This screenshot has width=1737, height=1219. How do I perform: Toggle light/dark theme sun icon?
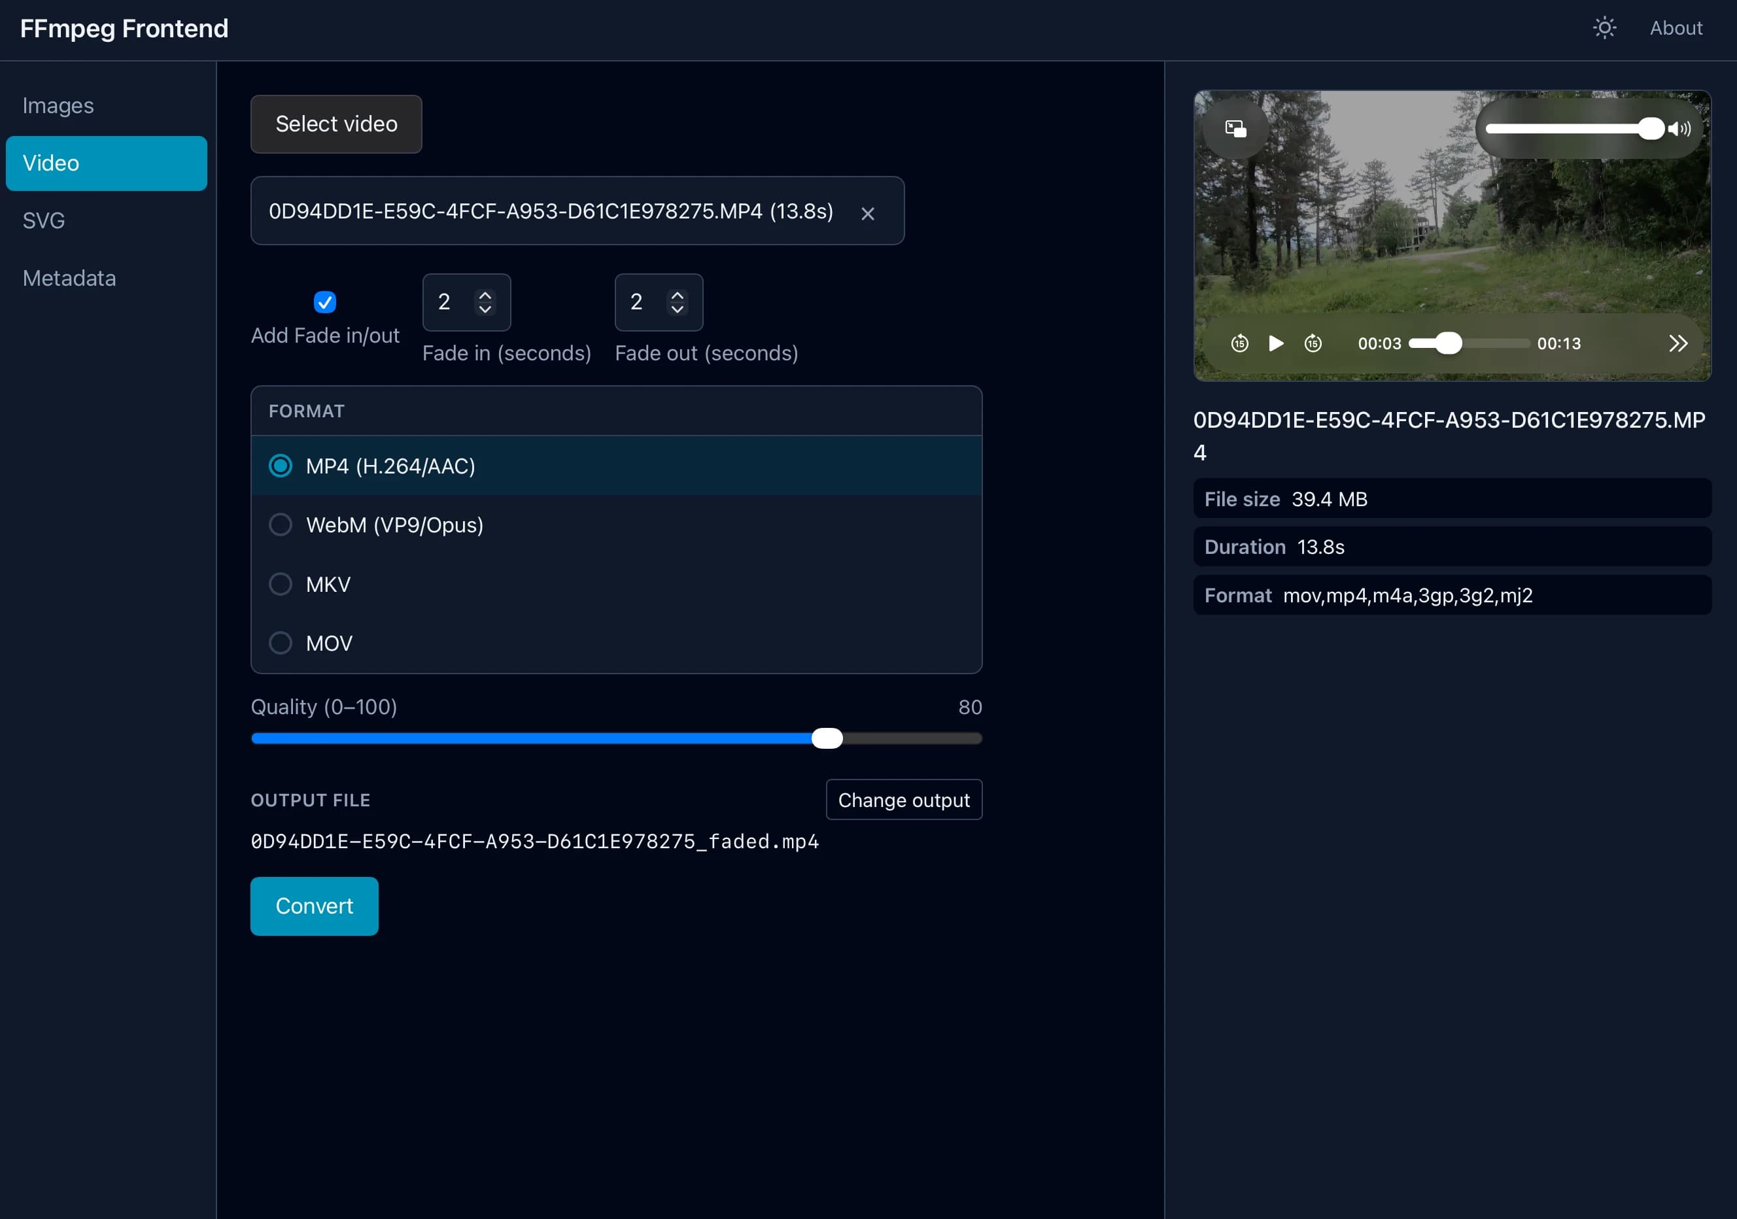pos(1604,28)
